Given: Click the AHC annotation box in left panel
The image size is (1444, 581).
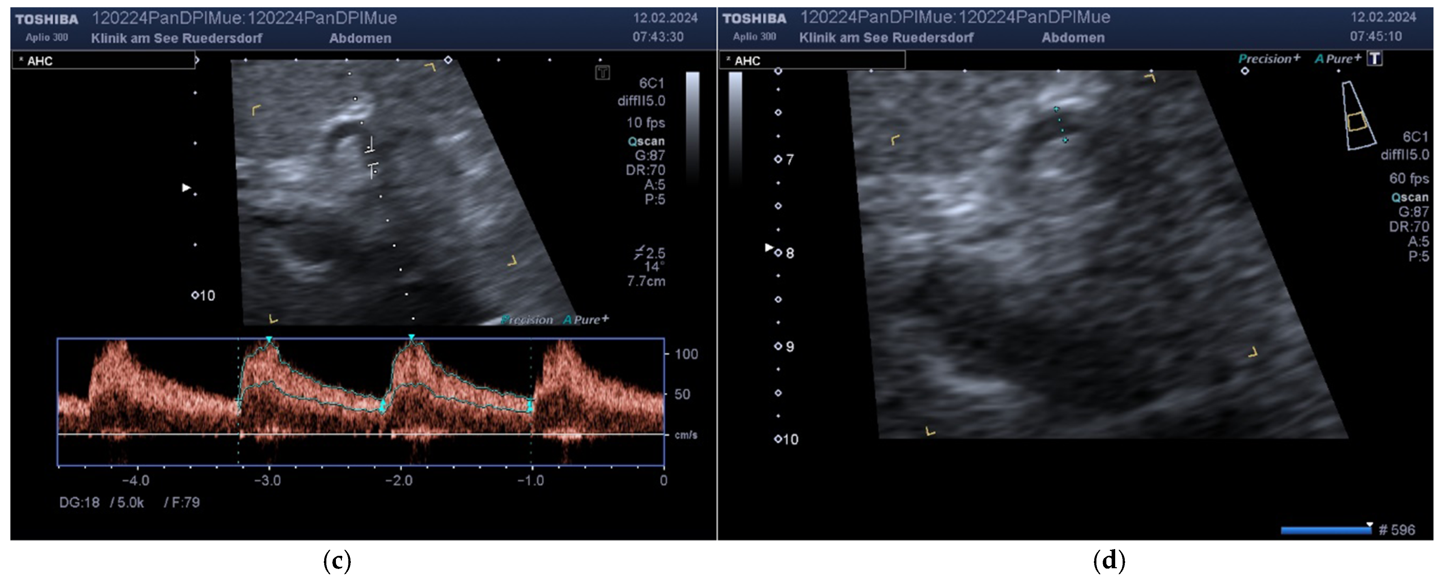Looking at the screenshot, I should point(104,61).
